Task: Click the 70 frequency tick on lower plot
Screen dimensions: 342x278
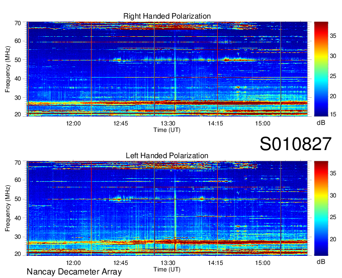Action: coord(18,162)
